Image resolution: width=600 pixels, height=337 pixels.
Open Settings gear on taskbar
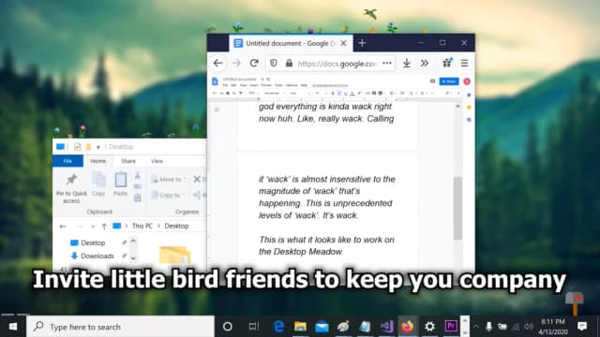pyautogui.click(x=429, y=327)
